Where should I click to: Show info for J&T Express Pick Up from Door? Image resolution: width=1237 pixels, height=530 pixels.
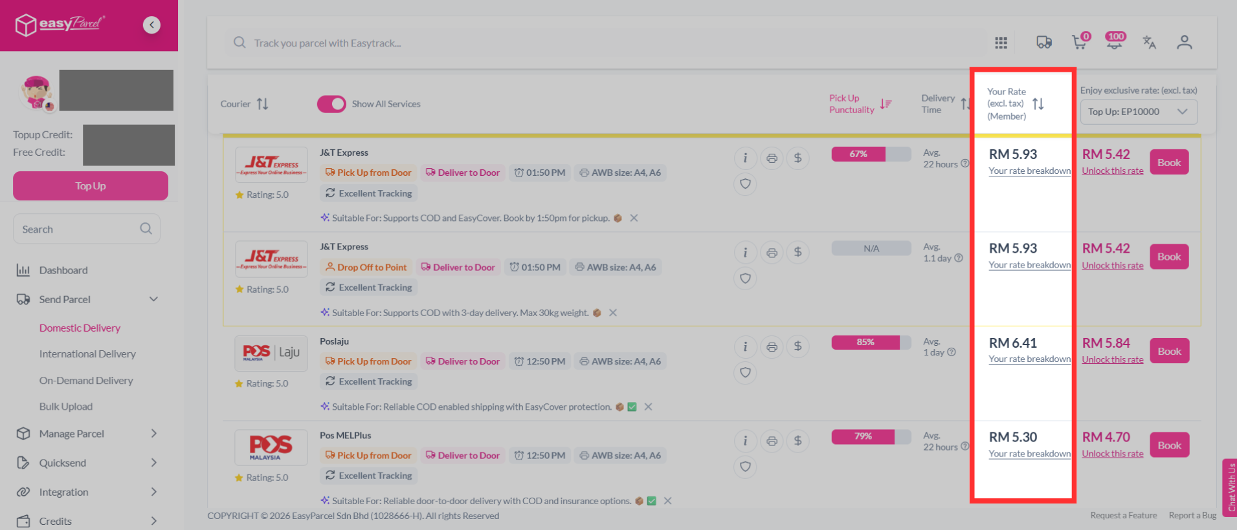pos(745,158)
